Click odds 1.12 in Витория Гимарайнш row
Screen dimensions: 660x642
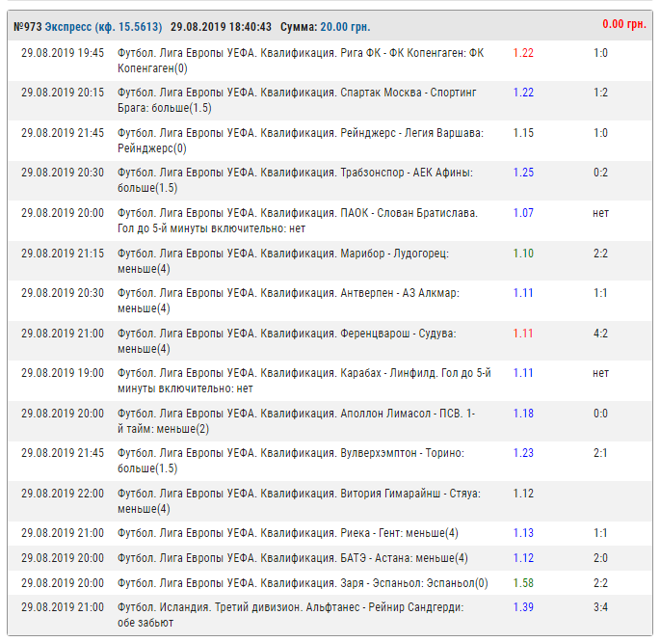523,494
